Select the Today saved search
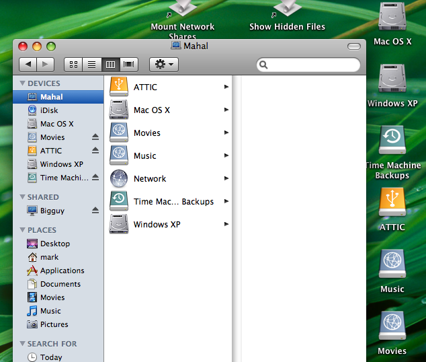 click(x=58, y=357)
